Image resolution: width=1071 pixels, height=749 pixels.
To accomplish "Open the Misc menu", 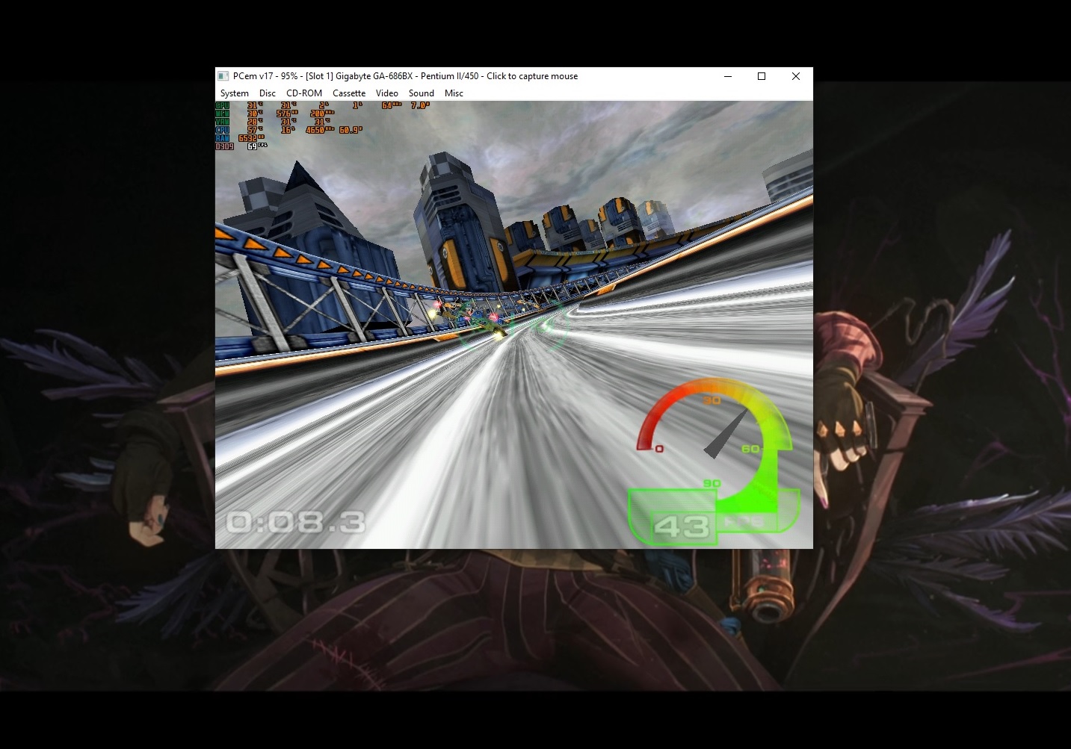I will [x=454, y=93].
